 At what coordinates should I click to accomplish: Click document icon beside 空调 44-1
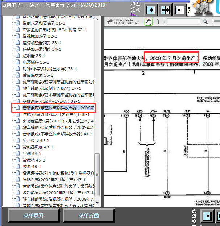18,153
